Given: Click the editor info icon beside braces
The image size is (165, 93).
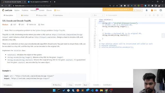Looking at the screenshot, I should 146,15.
